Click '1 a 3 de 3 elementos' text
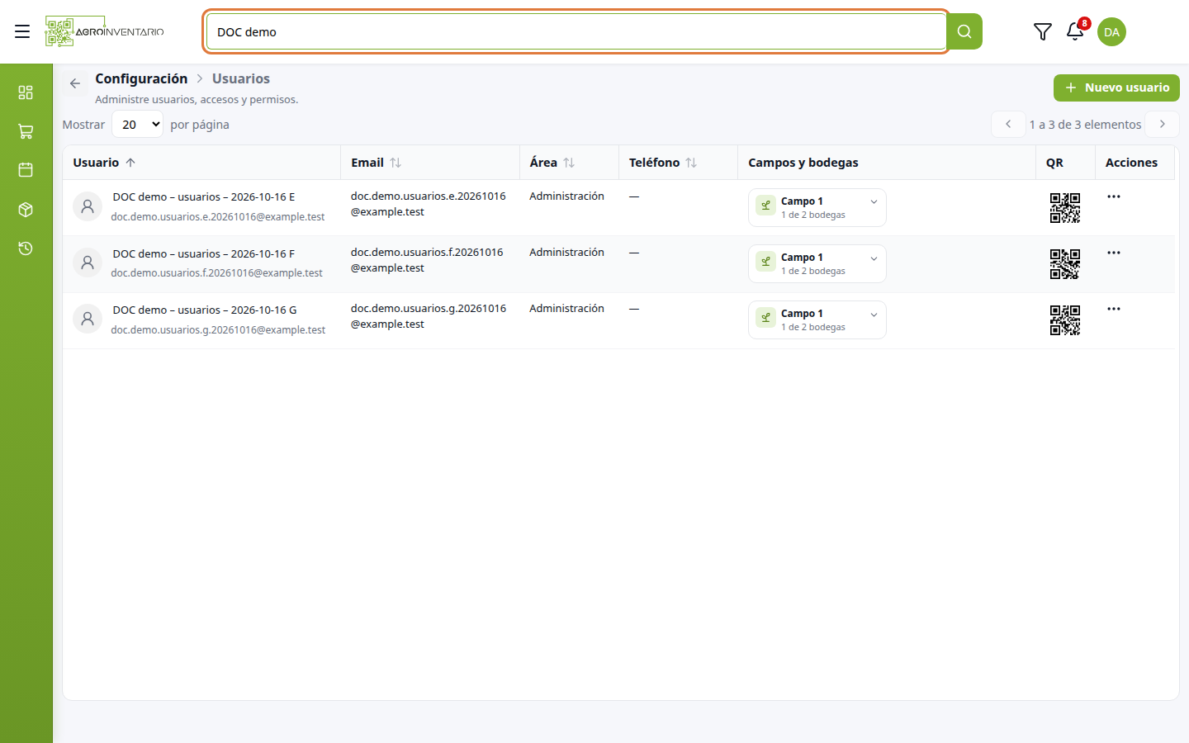1189x743 pixels. click(x=1085, y=125)
